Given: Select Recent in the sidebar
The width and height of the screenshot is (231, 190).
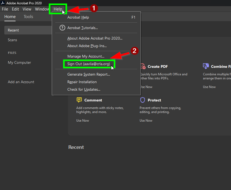Looking at the screenshot, I should click(x=28, y=30).
